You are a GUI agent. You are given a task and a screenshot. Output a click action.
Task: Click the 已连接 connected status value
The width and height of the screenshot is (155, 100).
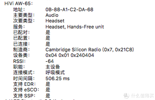click(x=48, y=44)
